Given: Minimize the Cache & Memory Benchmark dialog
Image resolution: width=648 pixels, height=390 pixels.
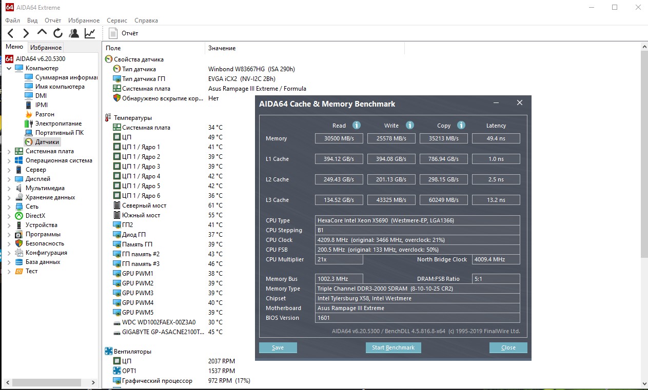Looking at the screenshot, I should pos(497,103).
